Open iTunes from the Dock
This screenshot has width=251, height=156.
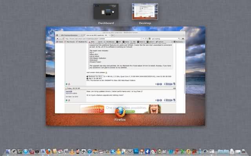(89, 151)
